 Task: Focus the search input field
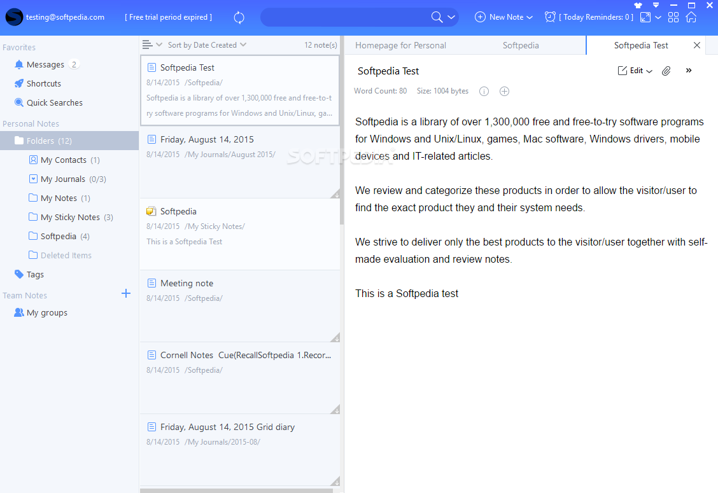tap(346, 17)
